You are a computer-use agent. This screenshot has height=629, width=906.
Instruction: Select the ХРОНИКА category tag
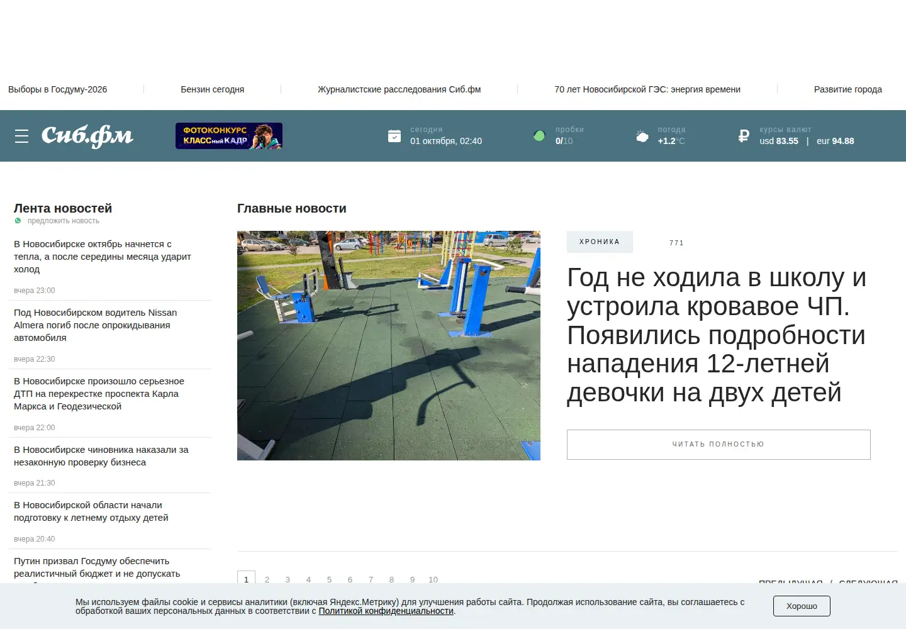tap(600, 242)
